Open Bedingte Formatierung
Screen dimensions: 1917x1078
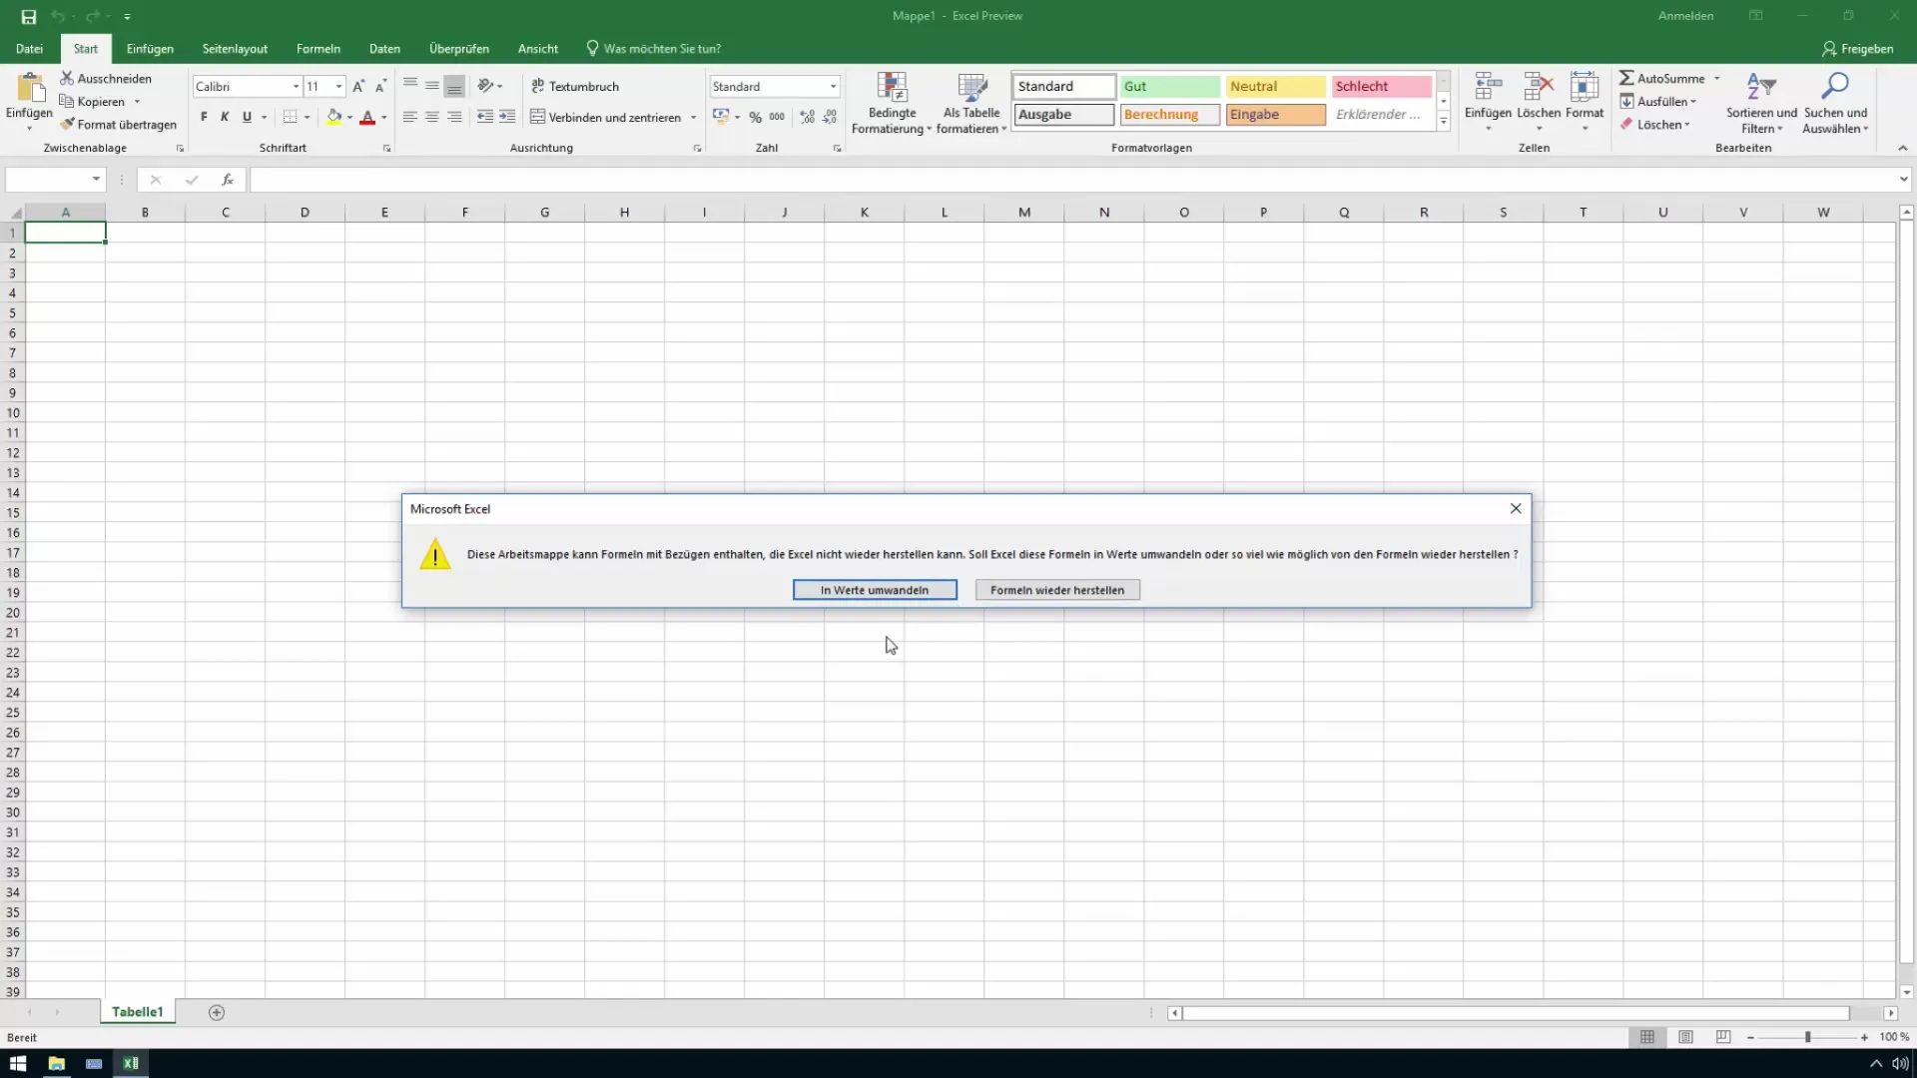892,103
